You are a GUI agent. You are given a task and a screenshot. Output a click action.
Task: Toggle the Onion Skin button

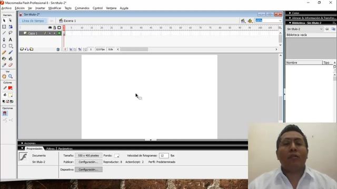pyautogui.click(x=71, y=49)
